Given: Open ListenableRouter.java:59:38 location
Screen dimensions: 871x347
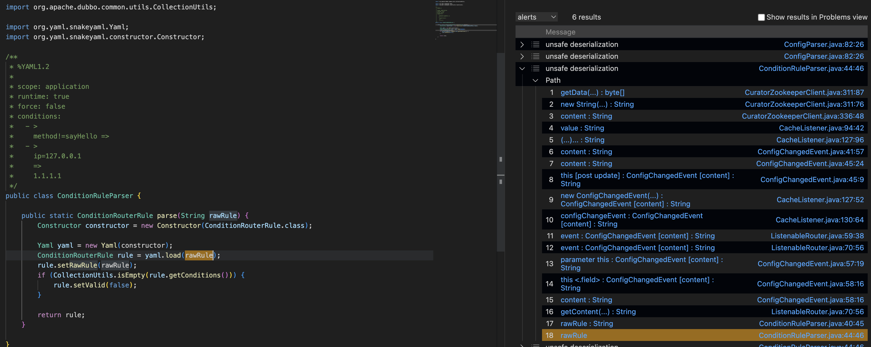Looking at the screenshot, I should [817, 236].
